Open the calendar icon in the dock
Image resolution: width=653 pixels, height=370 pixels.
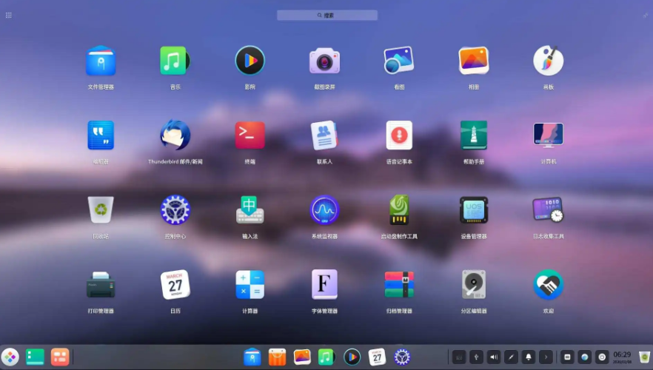(x=377, y=357)
